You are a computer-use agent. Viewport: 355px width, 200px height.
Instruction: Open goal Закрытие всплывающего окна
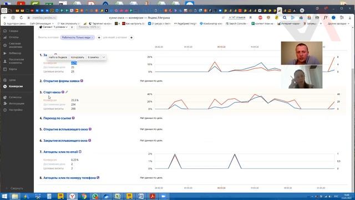(65, 141)
